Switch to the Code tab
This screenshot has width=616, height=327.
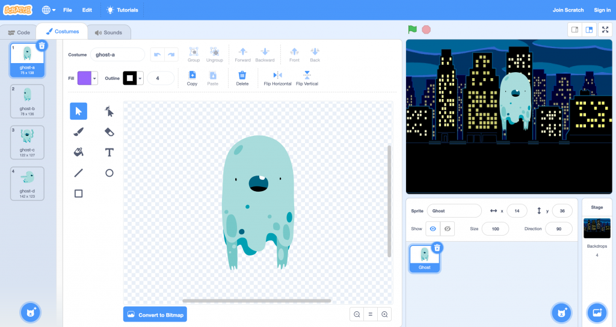(19, 32)
